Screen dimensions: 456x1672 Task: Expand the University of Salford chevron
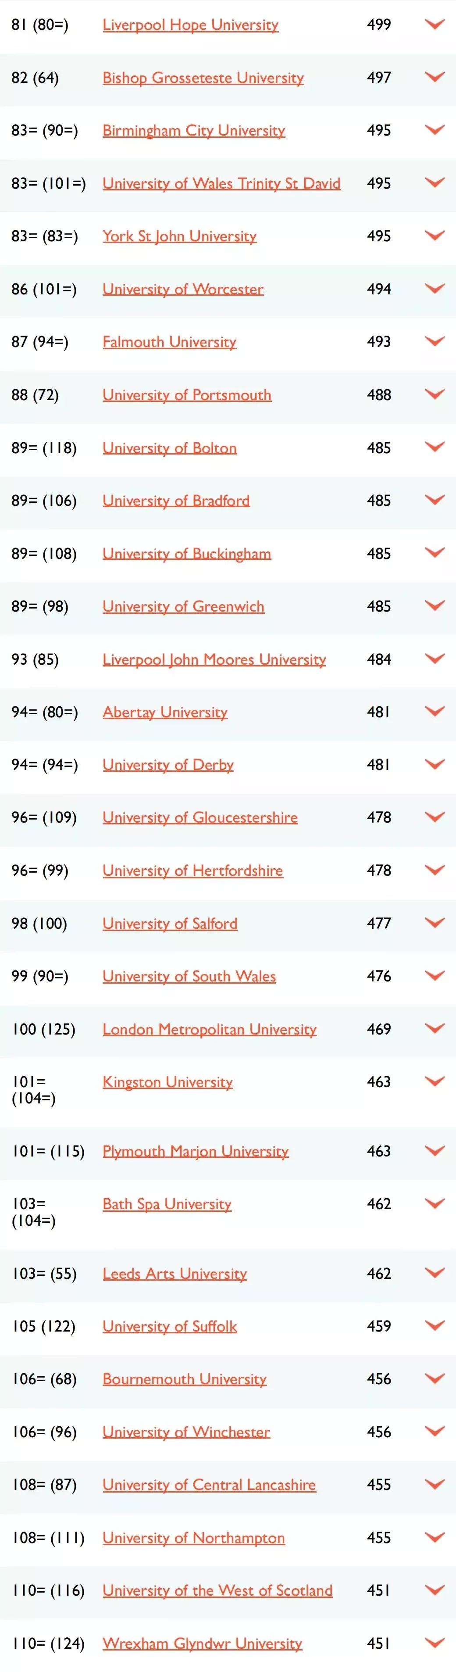tap(434, 923)
